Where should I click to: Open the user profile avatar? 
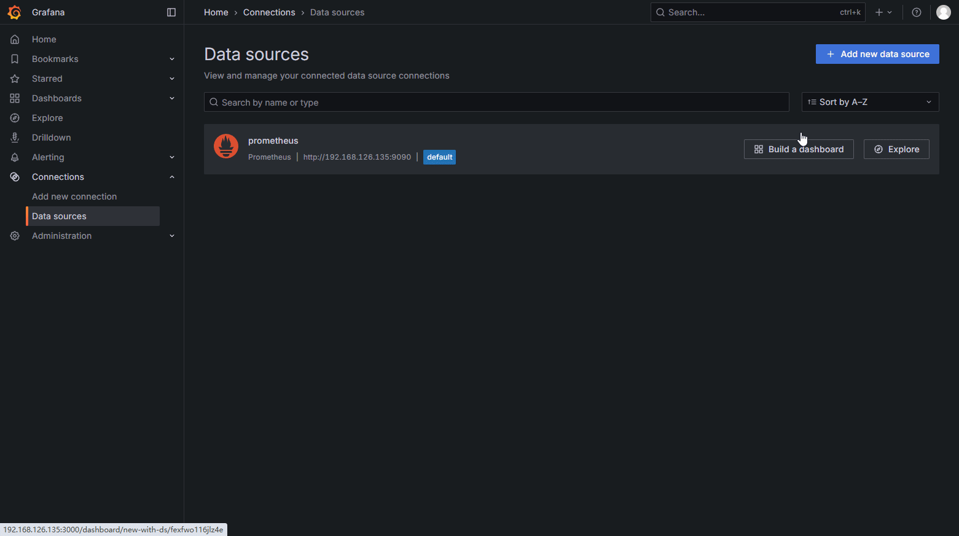943,12
